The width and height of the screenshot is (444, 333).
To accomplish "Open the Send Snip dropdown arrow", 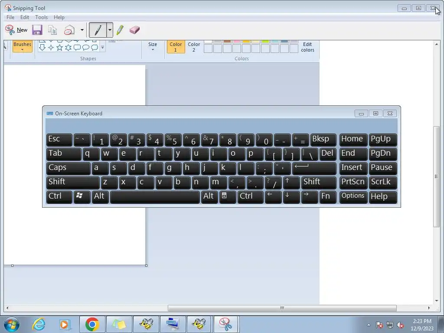I will [82, 30].
